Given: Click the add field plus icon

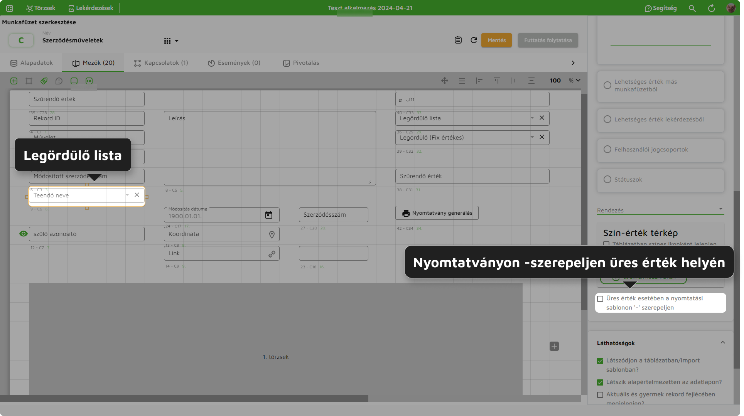Looking at the screenshot, I should point(14,81).
